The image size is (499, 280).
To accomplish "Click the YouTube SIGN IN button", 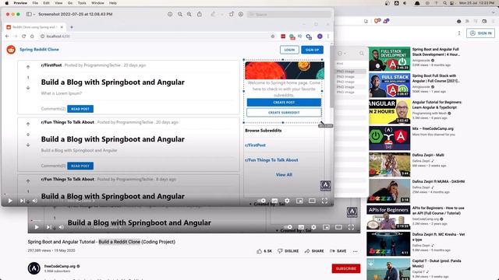I will point(480,33).
